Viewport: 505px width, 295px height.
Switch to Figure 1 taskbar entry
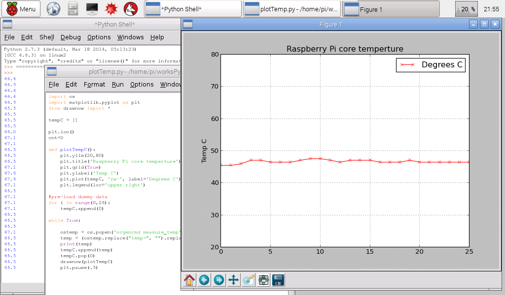(x=391, y=9)
